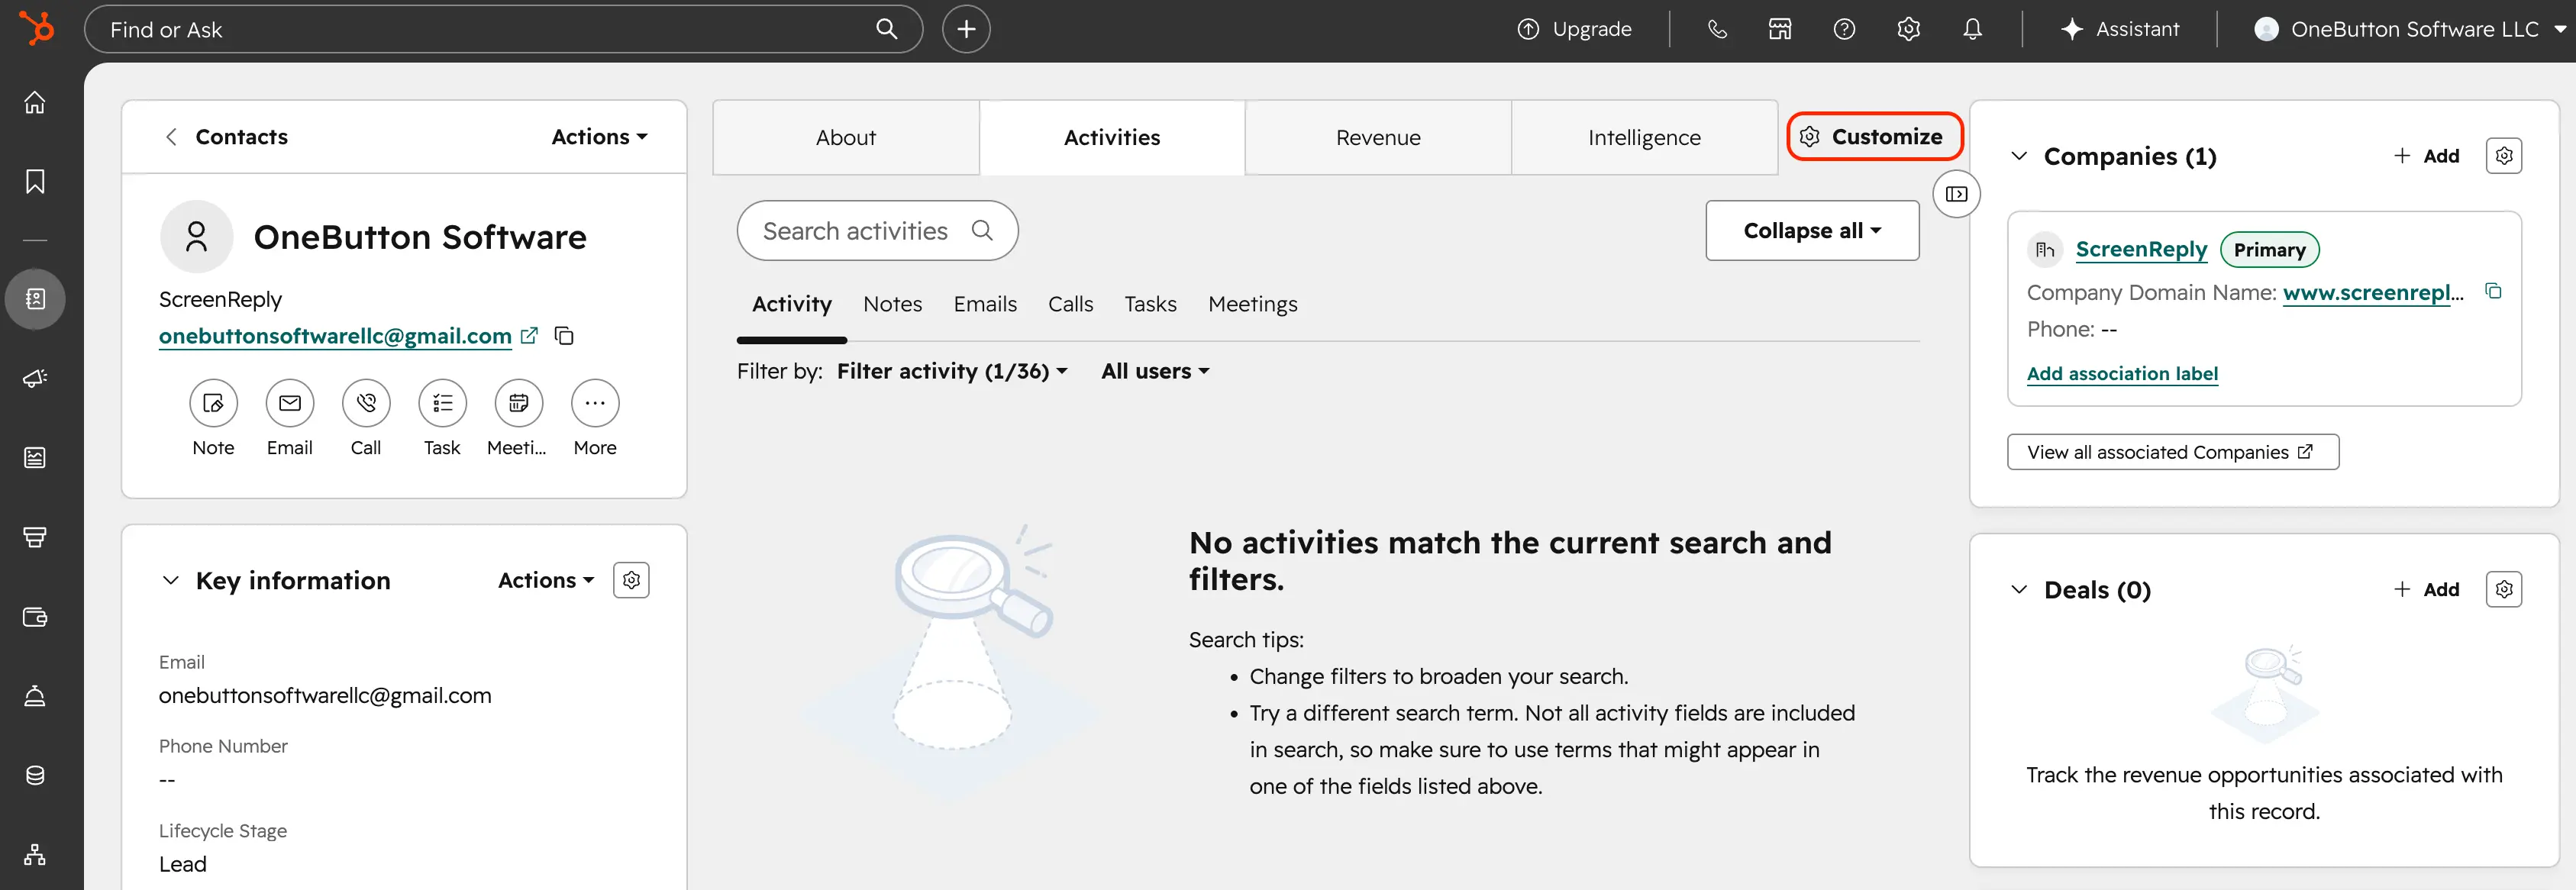Switch to the Revenue tab

click(x=1378, y=137)
